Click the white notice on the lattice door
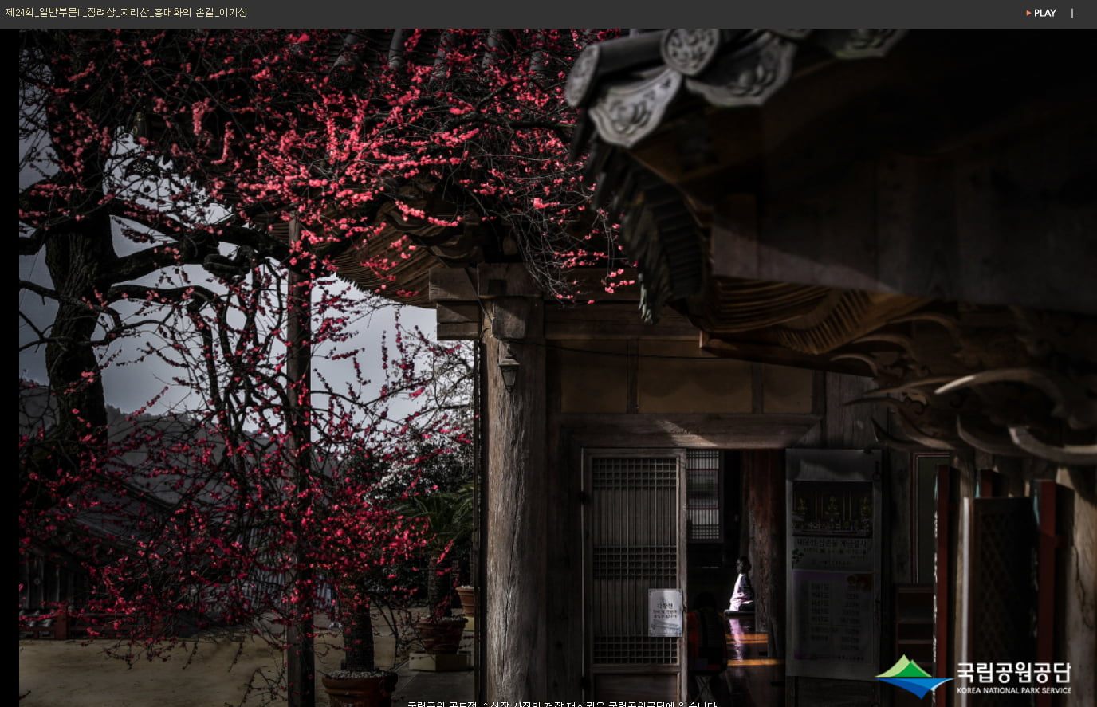This screenshot has height=707, width=1097. pyautogui.click(x=665, y=612)
